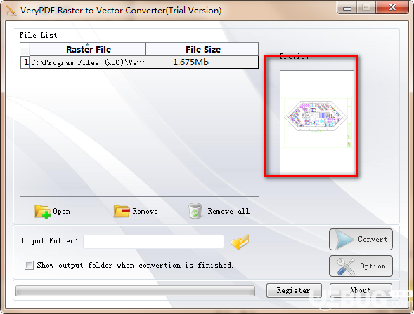The width and height of the screenshot is (414, 314).
Task: Browse for an output folder using the yellow folder icon
Action: [x=240, y=241]
